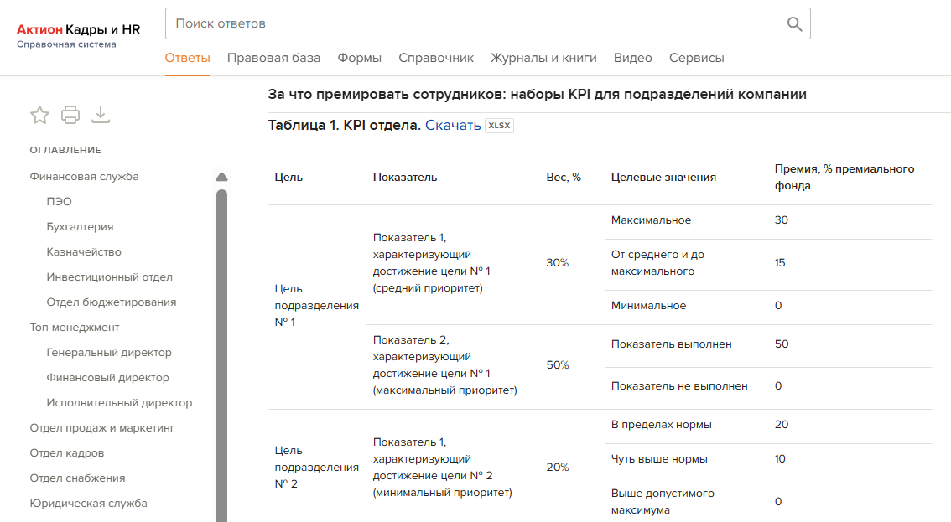
Task: Click the article title about KPI наборы
Action: coord(538,95)
